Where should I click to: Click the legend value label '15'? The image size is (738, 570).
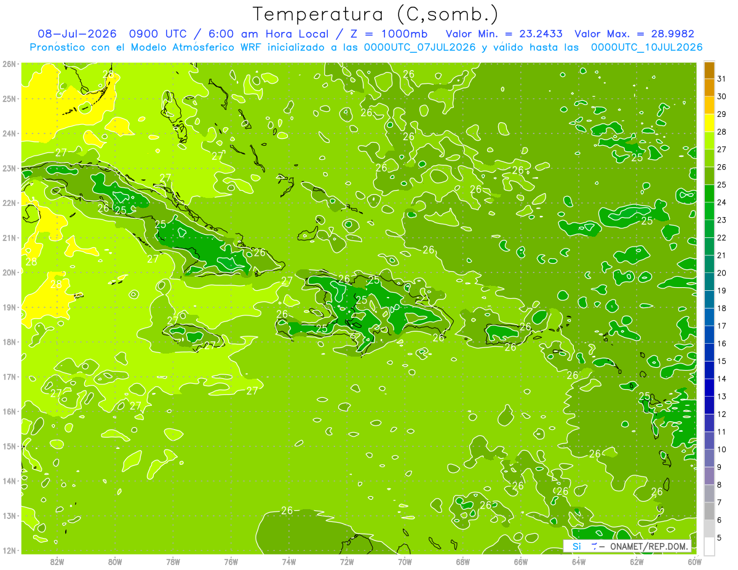pyautogui.click(x=722, y=361)
